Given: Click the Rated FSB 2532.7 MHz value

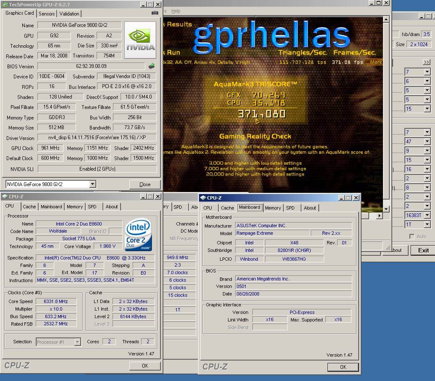Looking at the screenshot, I should click(x=56, y=324).
